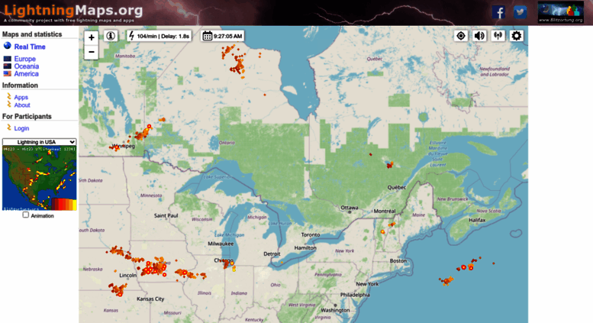Click the Australian flag next to Oceania
The width and height of the screenshot is (593, 323).
tap(7, 66)
